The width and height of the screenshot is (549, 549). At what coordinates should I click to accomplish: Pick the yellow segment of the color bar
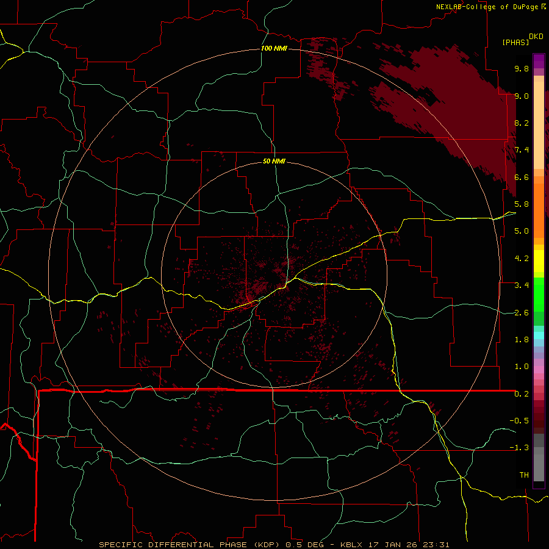pyautogui.click(x=539, y=261)
